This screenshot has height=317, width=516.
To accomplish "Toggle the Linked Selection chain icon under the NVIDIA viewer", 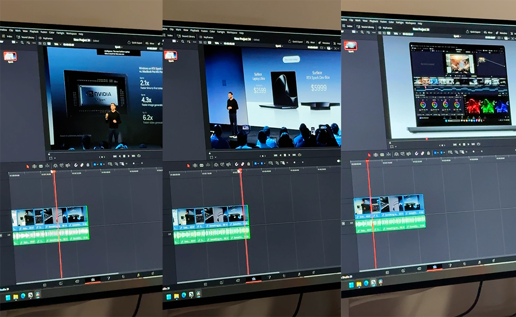I will 82,165.
